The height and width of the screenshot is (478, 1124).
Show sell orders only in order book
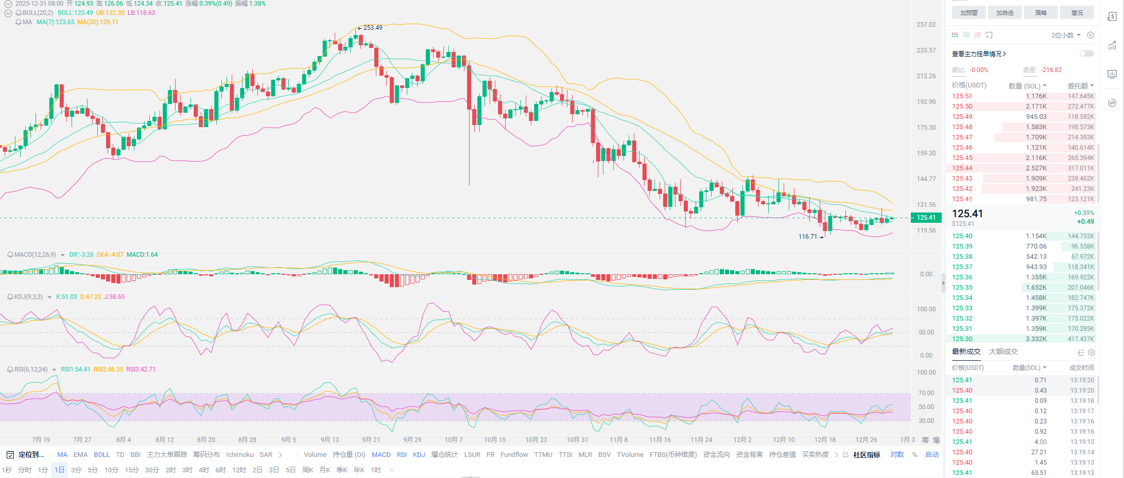click(978, 35)
